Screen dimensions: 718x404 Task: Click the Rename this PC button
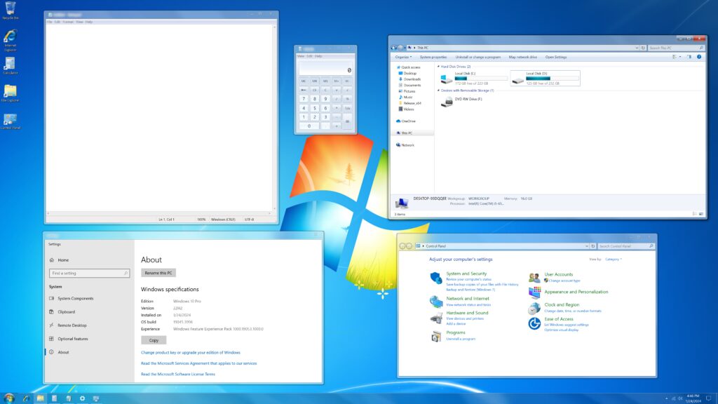pos(158,273)
